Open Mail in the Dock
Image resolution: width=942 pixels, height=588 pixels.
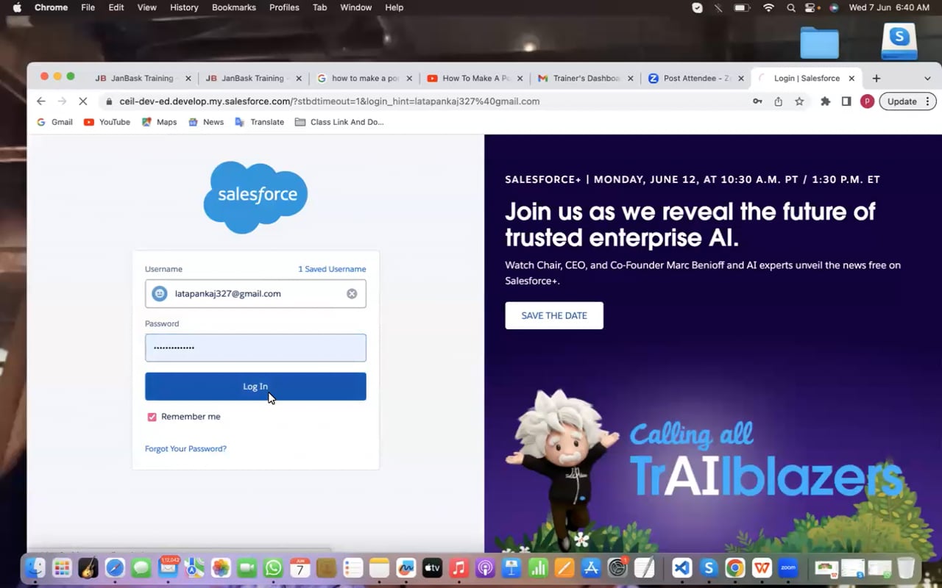click(169, 567)
